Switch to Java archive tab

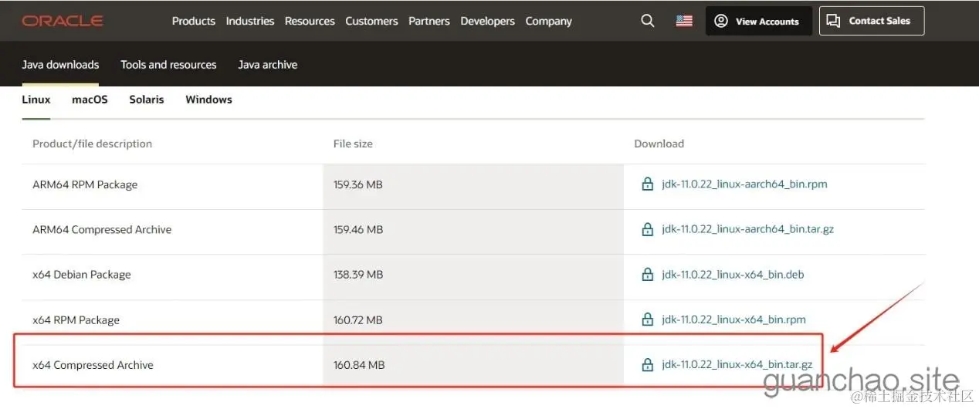coord(268,65)
